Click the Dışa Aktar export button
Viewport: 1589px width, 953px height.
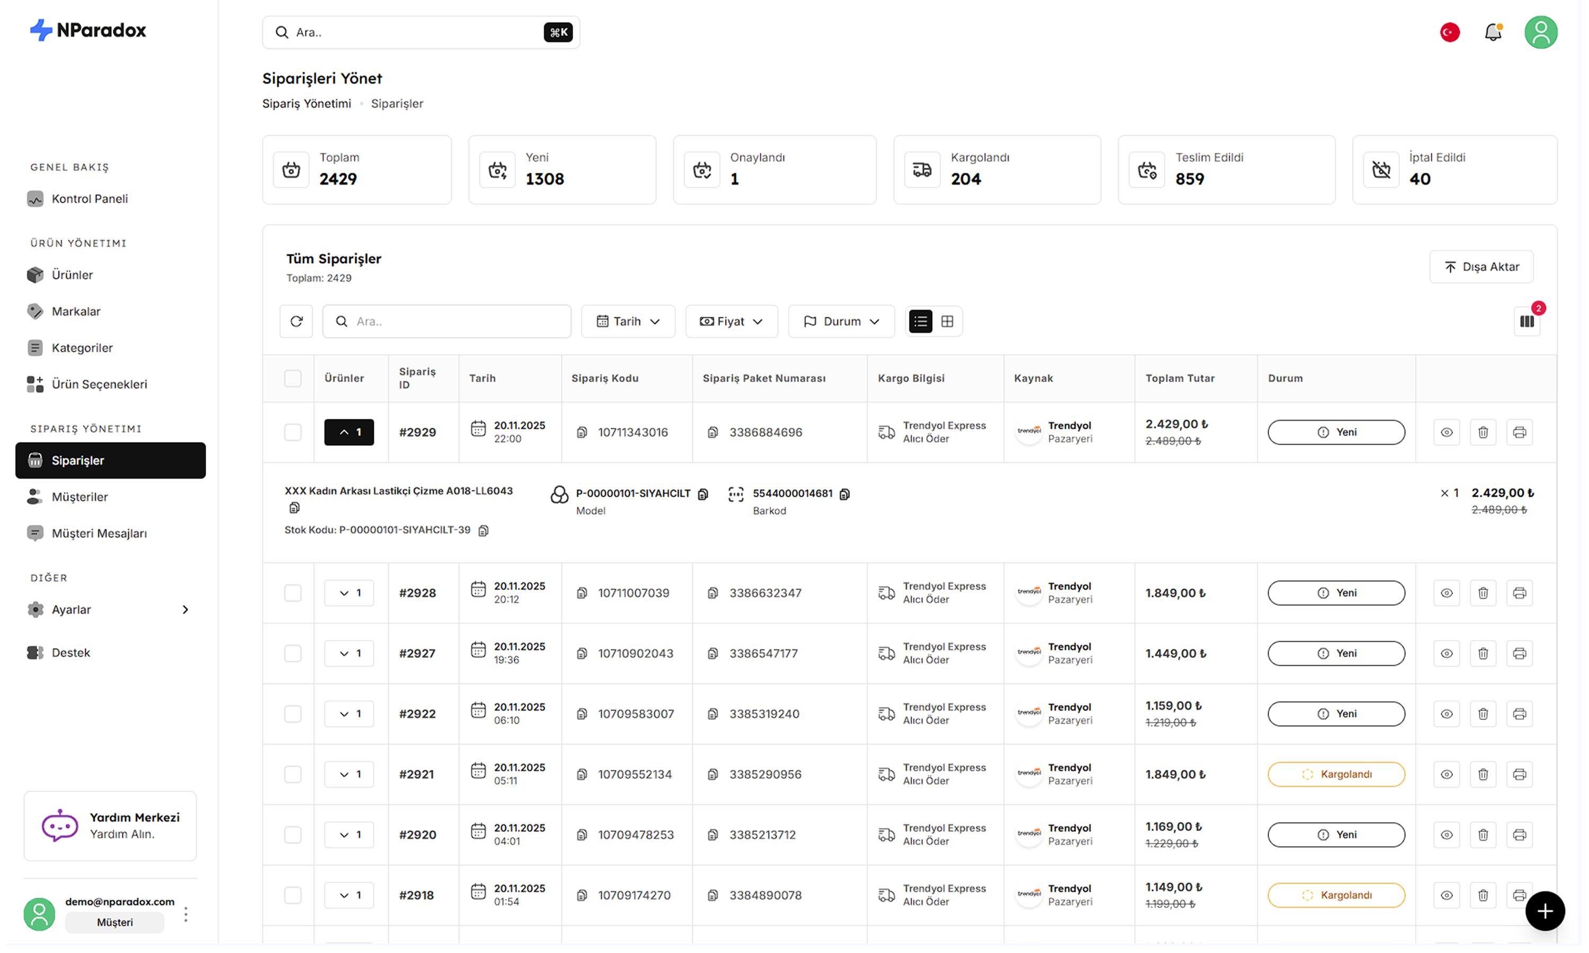point(1480,266)
